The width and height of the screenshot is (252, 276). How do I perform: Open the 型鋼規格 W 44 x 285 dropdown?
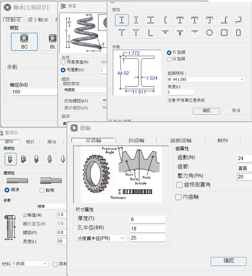click(206, 79)
